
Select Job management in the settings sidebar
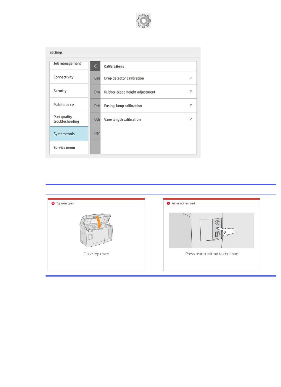click(67, 64)
